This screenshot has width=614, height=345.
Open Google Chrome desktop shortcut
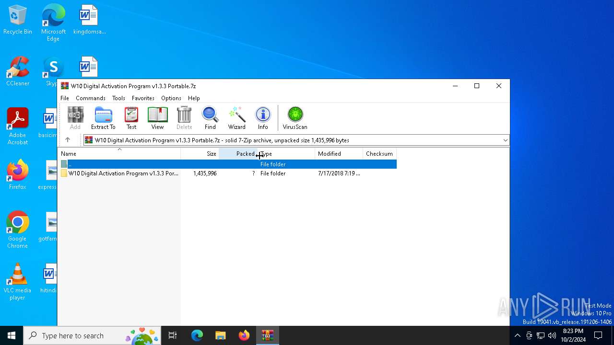pos(18,230)
